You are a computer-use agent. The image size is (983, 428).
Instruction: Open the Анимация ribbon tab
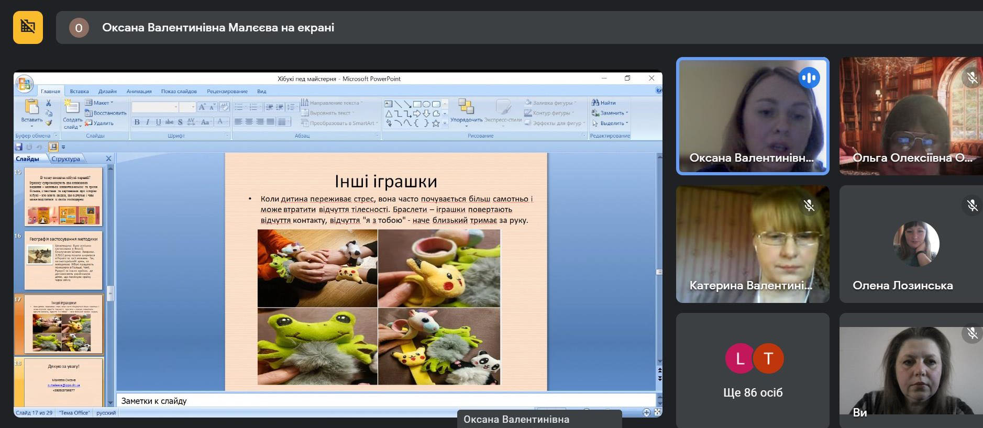[x=139, y=91]
